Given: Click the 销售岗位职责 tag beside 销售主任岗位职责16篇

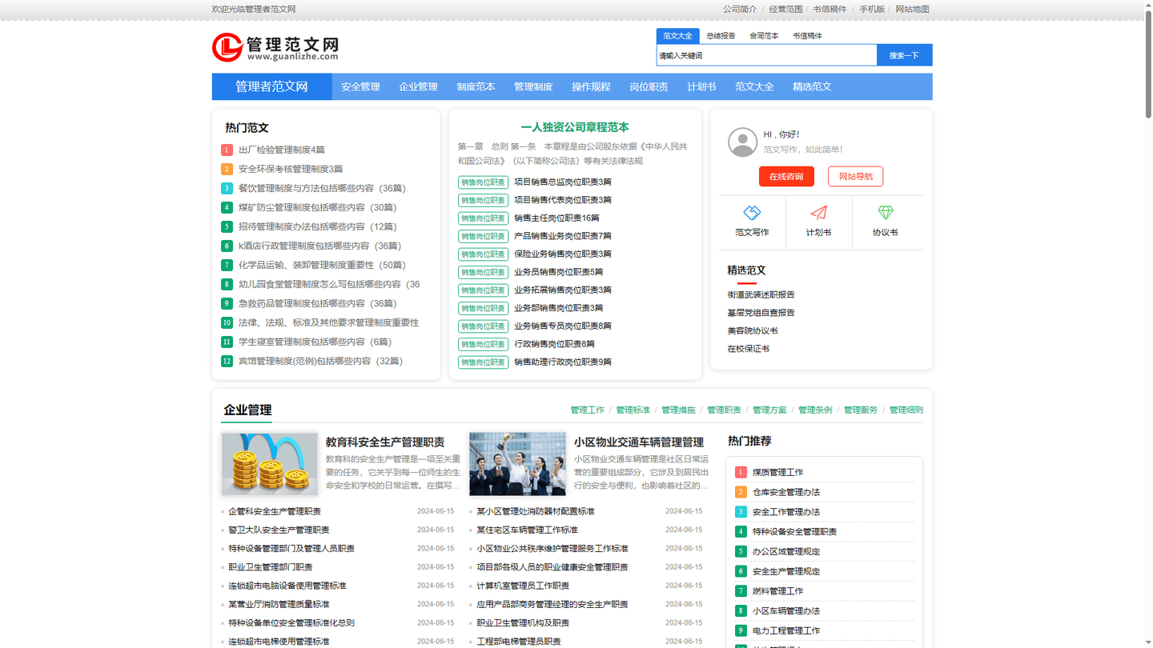Looking at the screenshot, I should pos(483,218).
